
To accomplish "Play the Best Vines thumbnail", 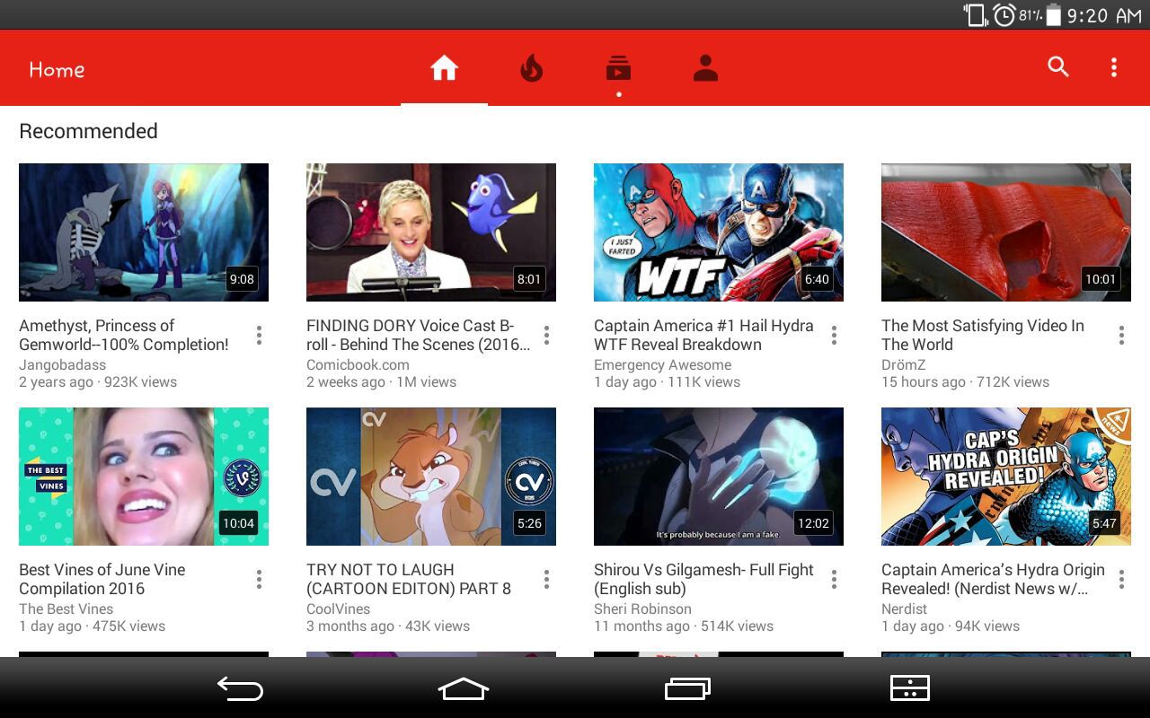I will coord(144,477).
